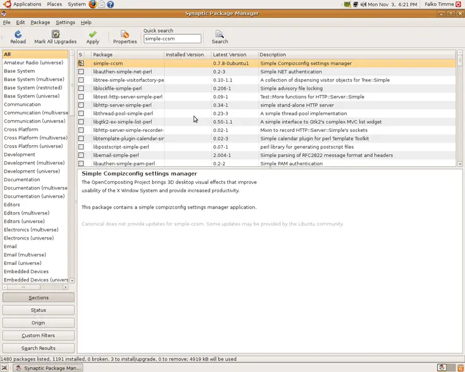Sort by the Latest Version column header

[235, 55]
